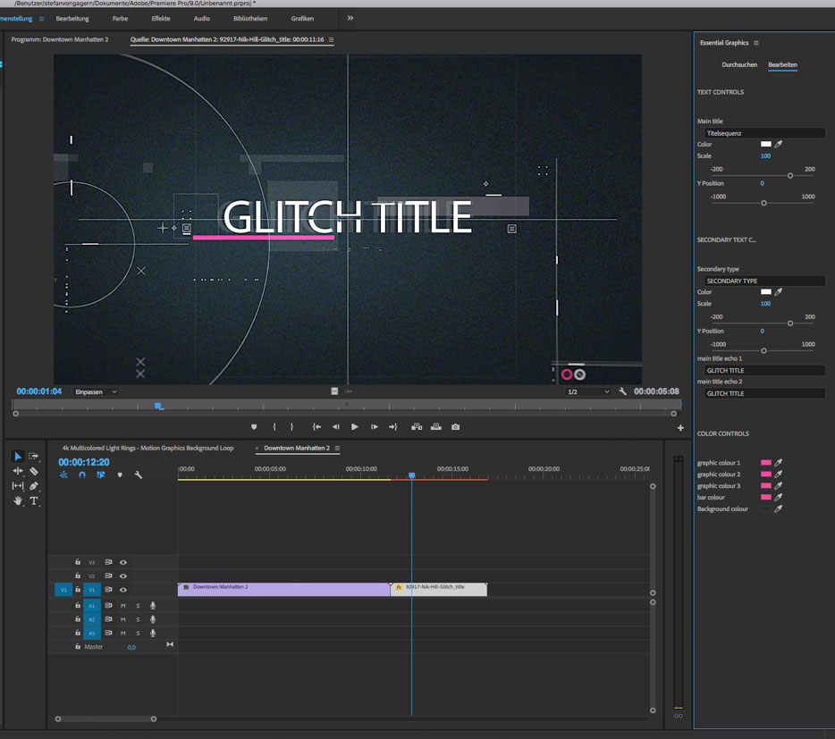Pick Secondary type color with eyedropper
The width and height of the screenshot is (835, 739).
point(779,292)
